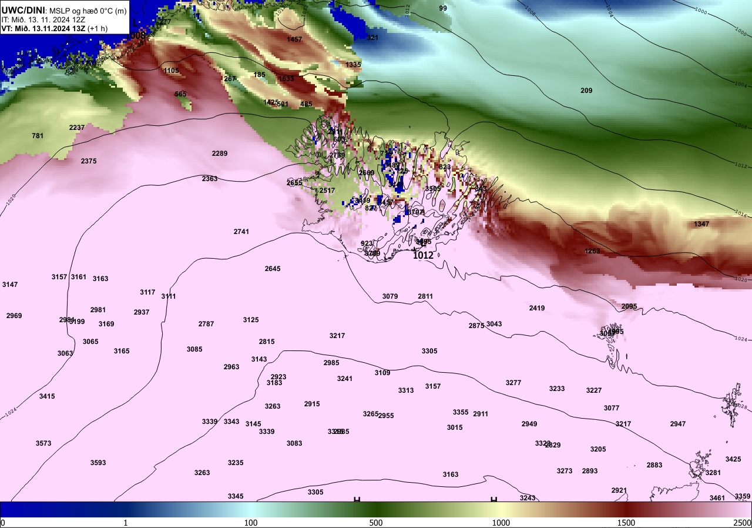Click the height value 2969
The width and height of the screenshot is (752, 528).
coord(14,316)
